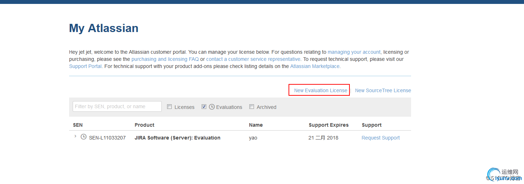Uncheck the Evaluations checkbox
This screenshot has width=524, height=184.
click(204, 107)
